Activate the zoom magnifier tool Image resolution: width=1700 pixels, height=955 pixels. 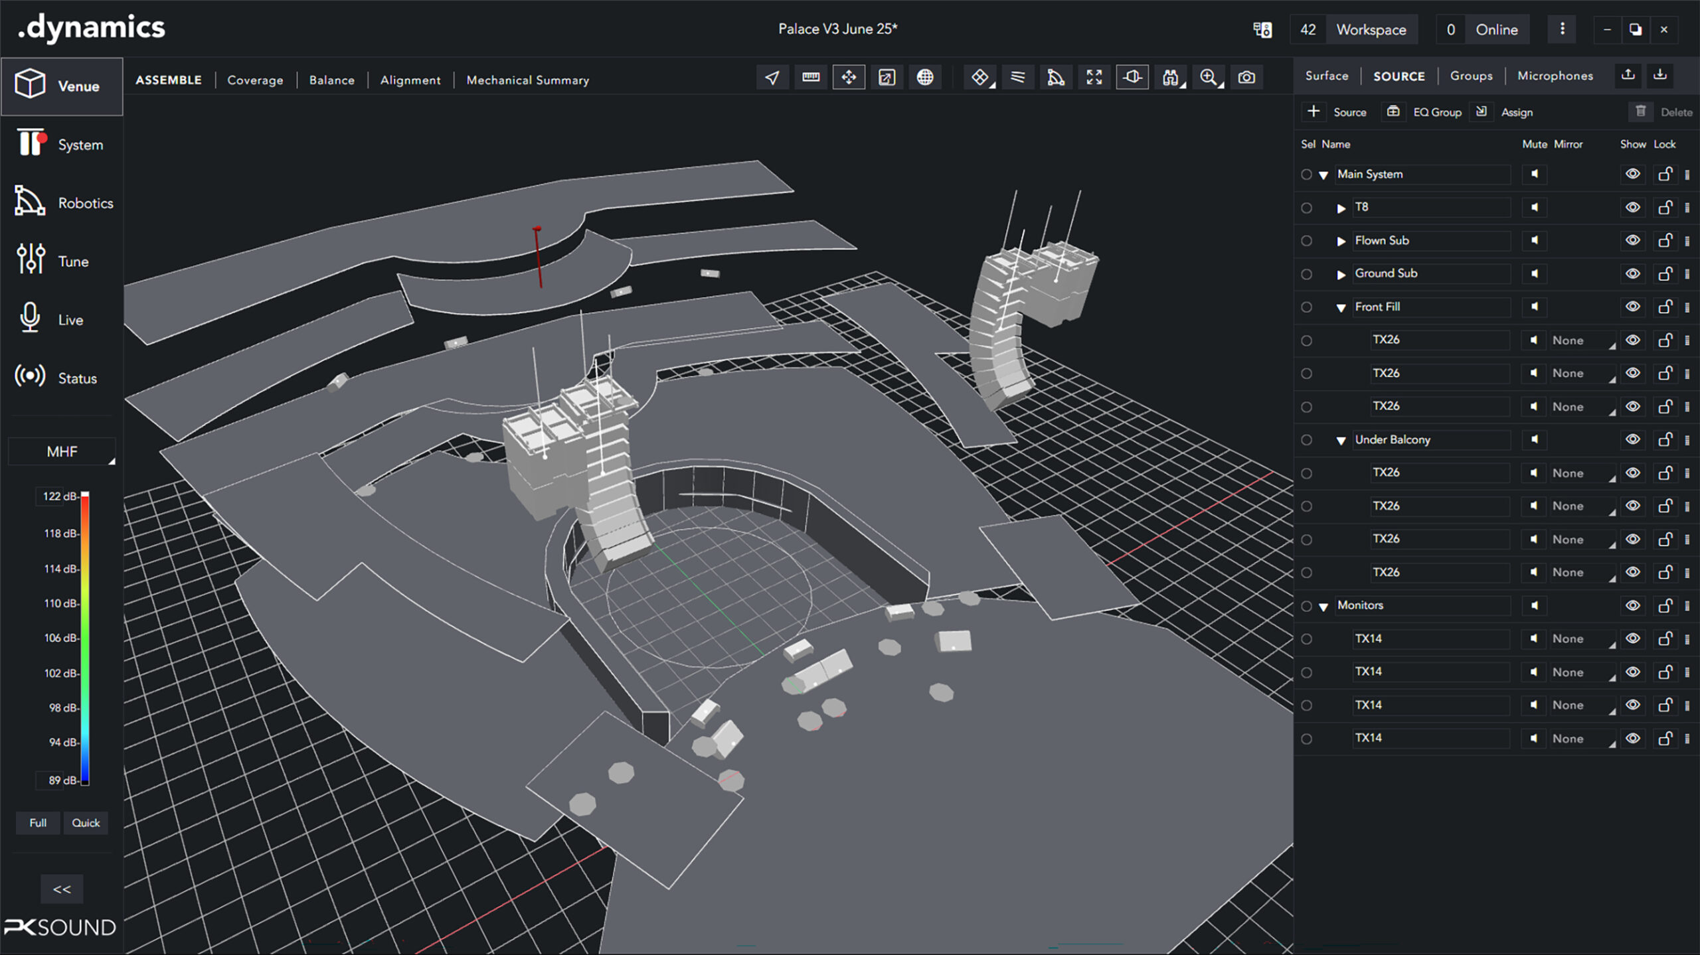[x=1210, y=77]
